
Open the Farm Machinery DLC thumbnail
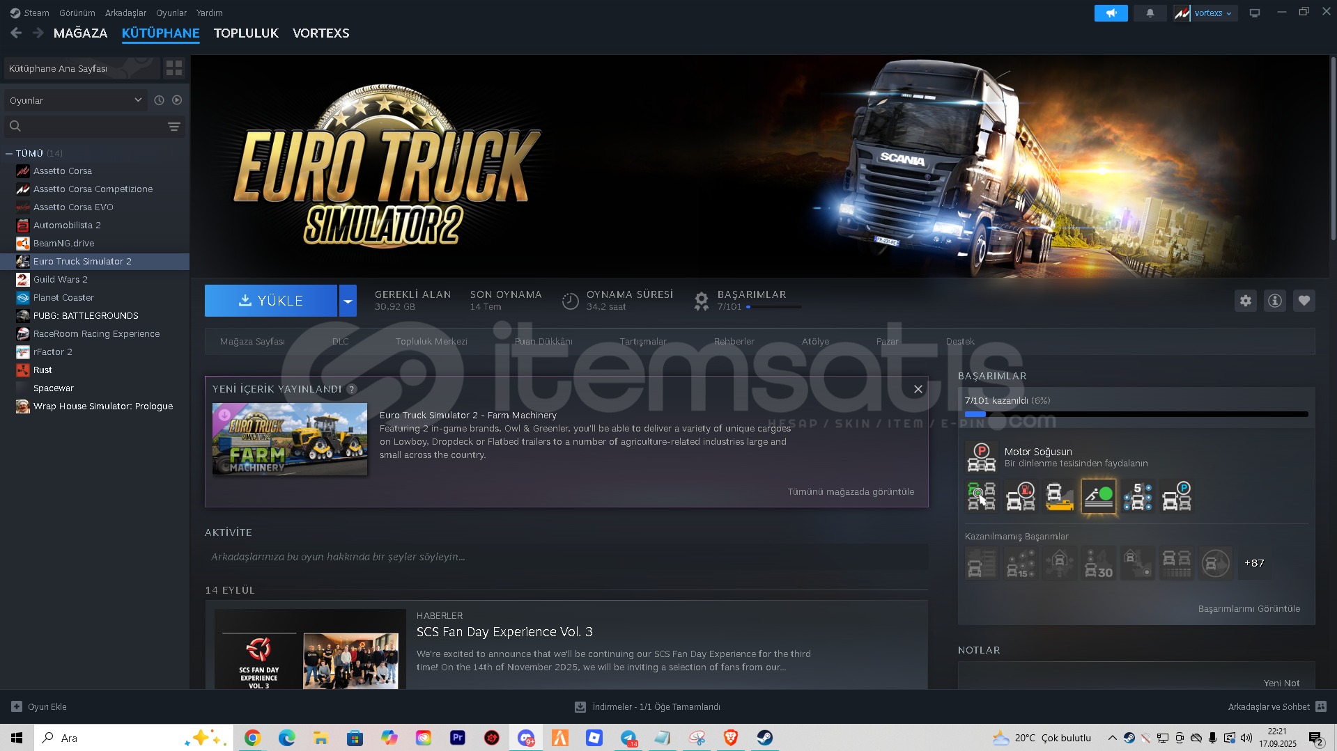[290, 439]
